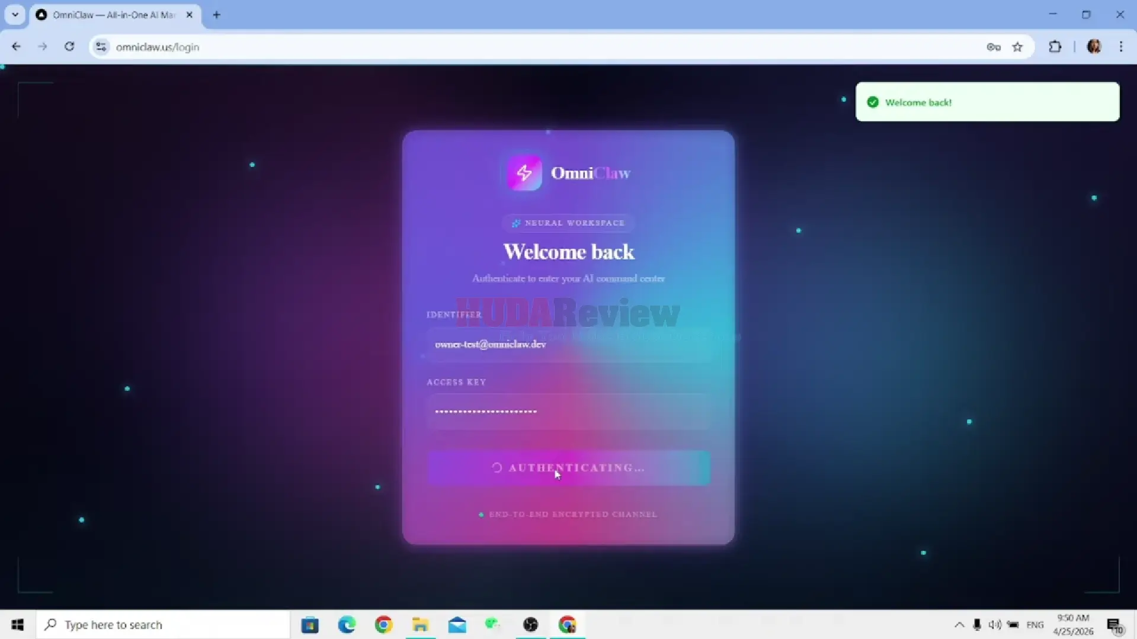This screenshot has width=1137, height=639.
Task: Open the Windows Start menu
Action: click(x=18, y=625)
